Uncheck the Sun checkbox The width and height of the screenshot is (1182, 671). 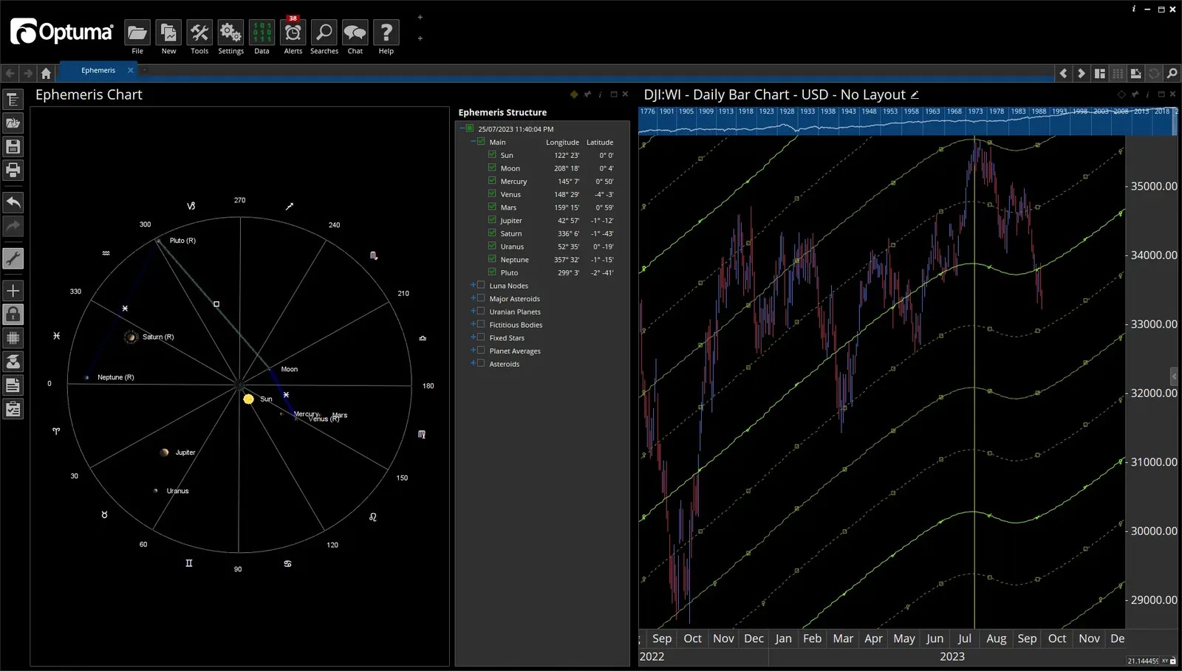pos(492,155)
